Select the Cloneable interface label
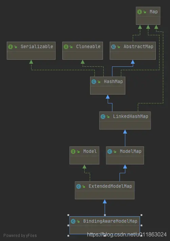This screenshot has width=170, height=241. [x=88, y=46]
